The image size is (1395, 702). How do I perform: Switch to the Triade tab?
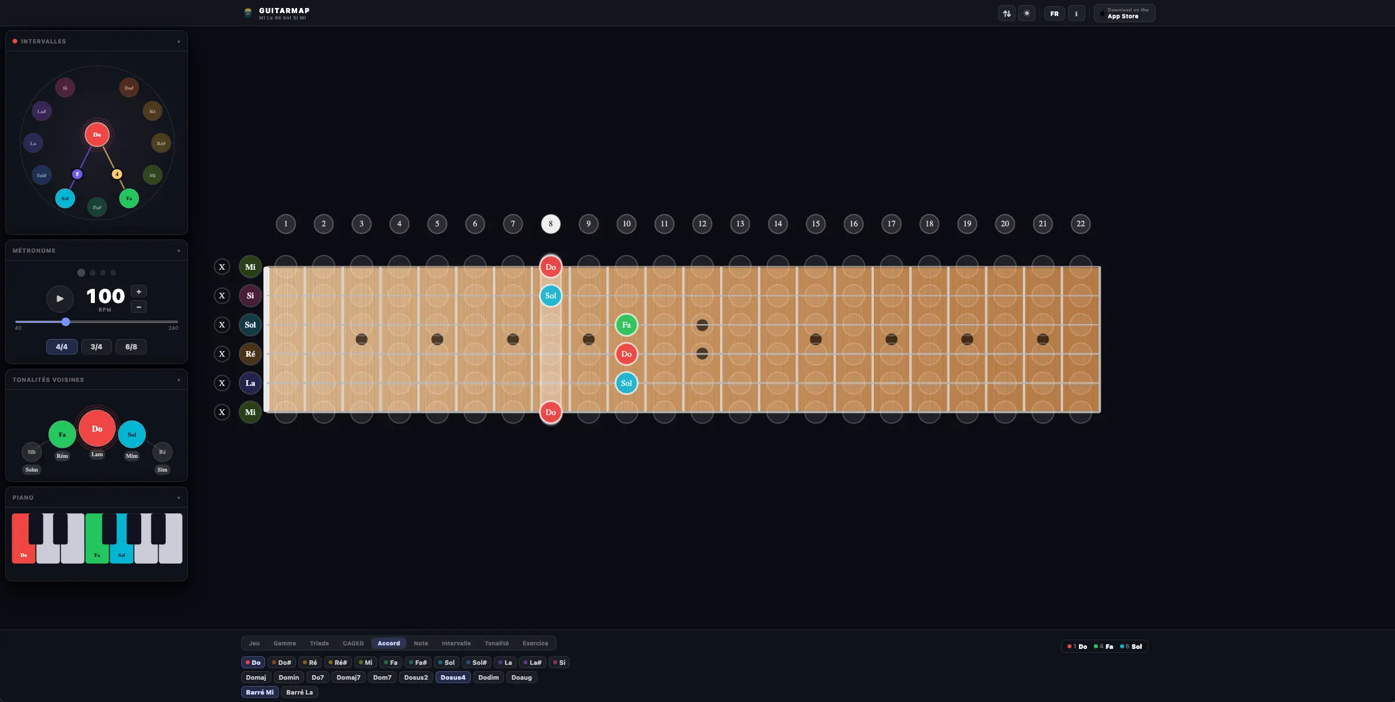pyautogui.click(x=319, y=643)
